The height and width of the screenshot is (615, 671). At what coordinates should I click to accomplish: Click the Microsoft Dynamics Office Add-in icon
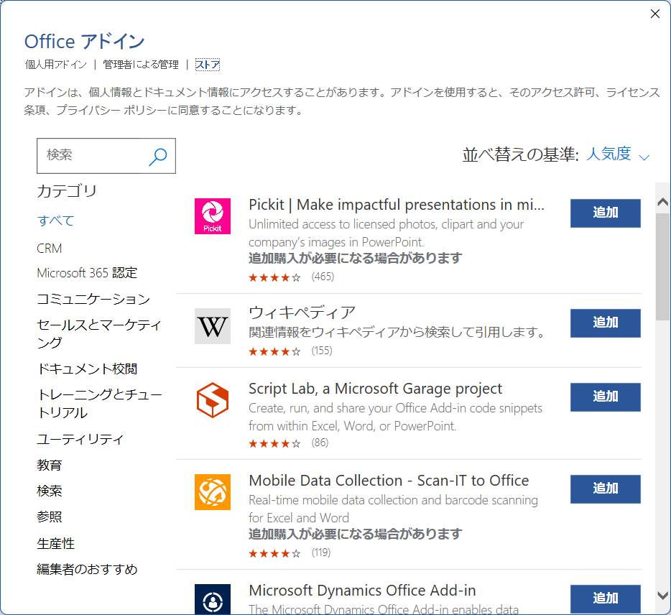(212, 599)
